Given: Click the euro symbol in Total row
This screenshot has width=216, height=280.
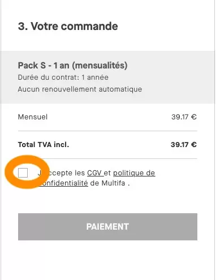Looking at the screenshot, I should 194,145.
